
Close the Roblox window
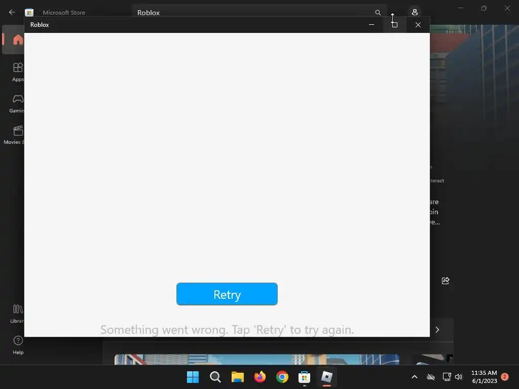pyautogui.click(x=418, y=25)
